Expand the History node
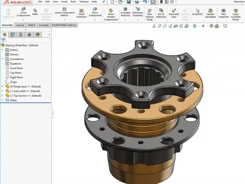This screenshot has width=245, height=184. pos(2,50)
